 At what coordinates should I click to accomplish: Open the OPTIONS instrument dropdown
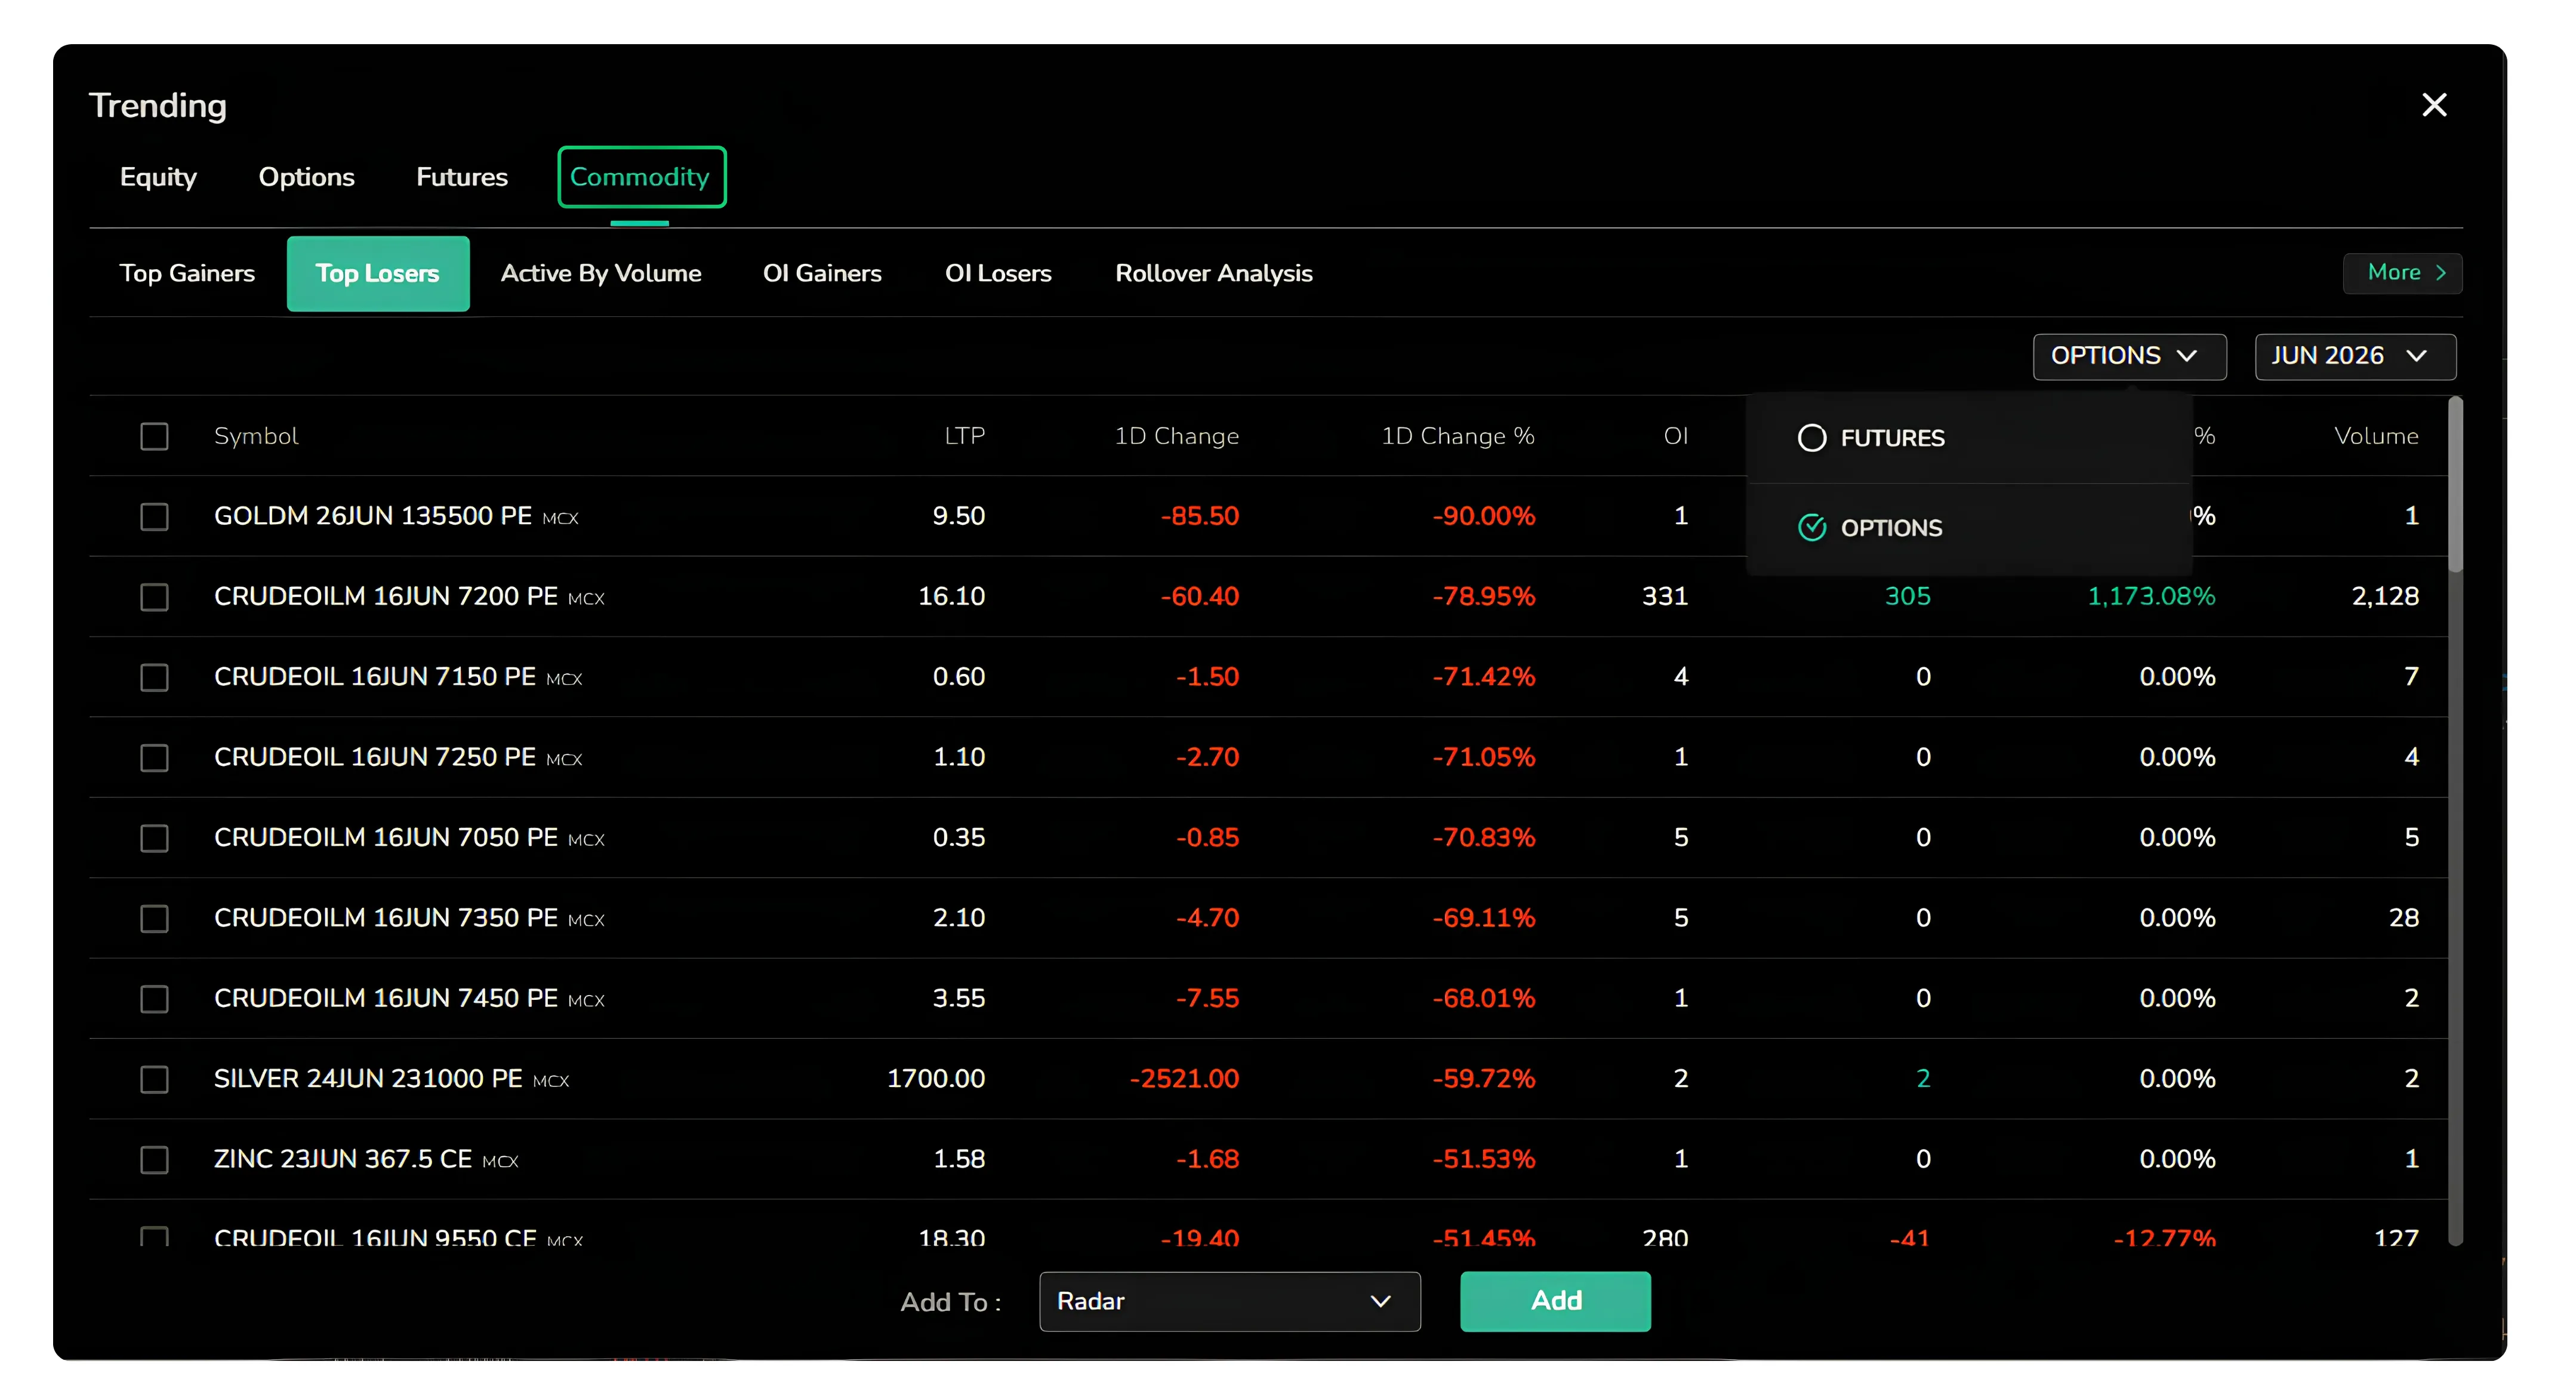pyautogui.click(x=2129, y=356)
